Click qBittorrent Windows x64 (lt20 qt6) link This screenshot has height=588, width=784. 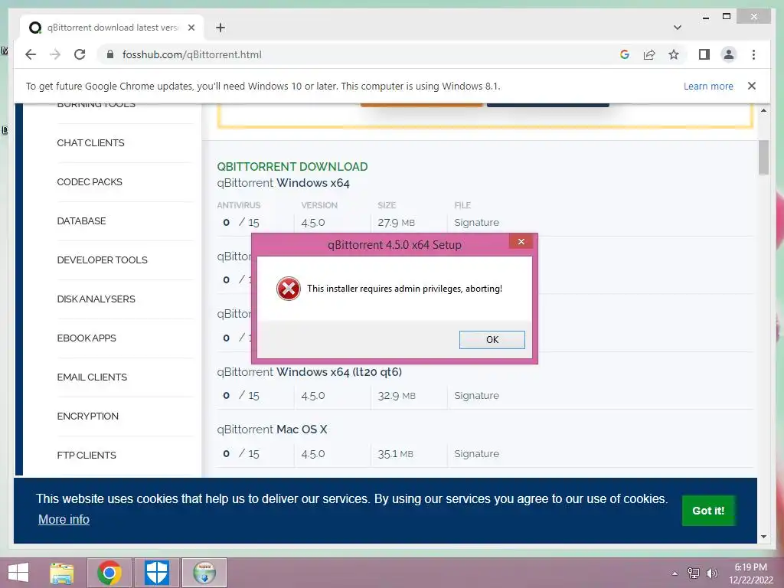pos(309,372)
